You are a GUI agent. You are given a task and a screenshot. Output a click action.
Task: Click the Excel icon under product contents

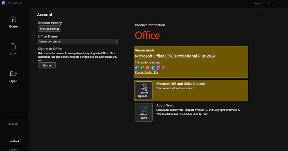pos(142,68)
